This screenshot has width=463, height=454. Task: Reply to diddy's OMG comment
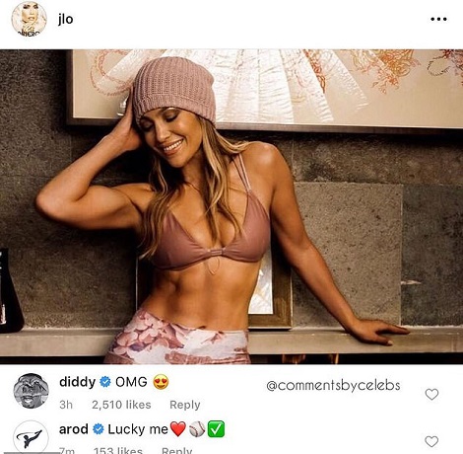click(185, 405)
